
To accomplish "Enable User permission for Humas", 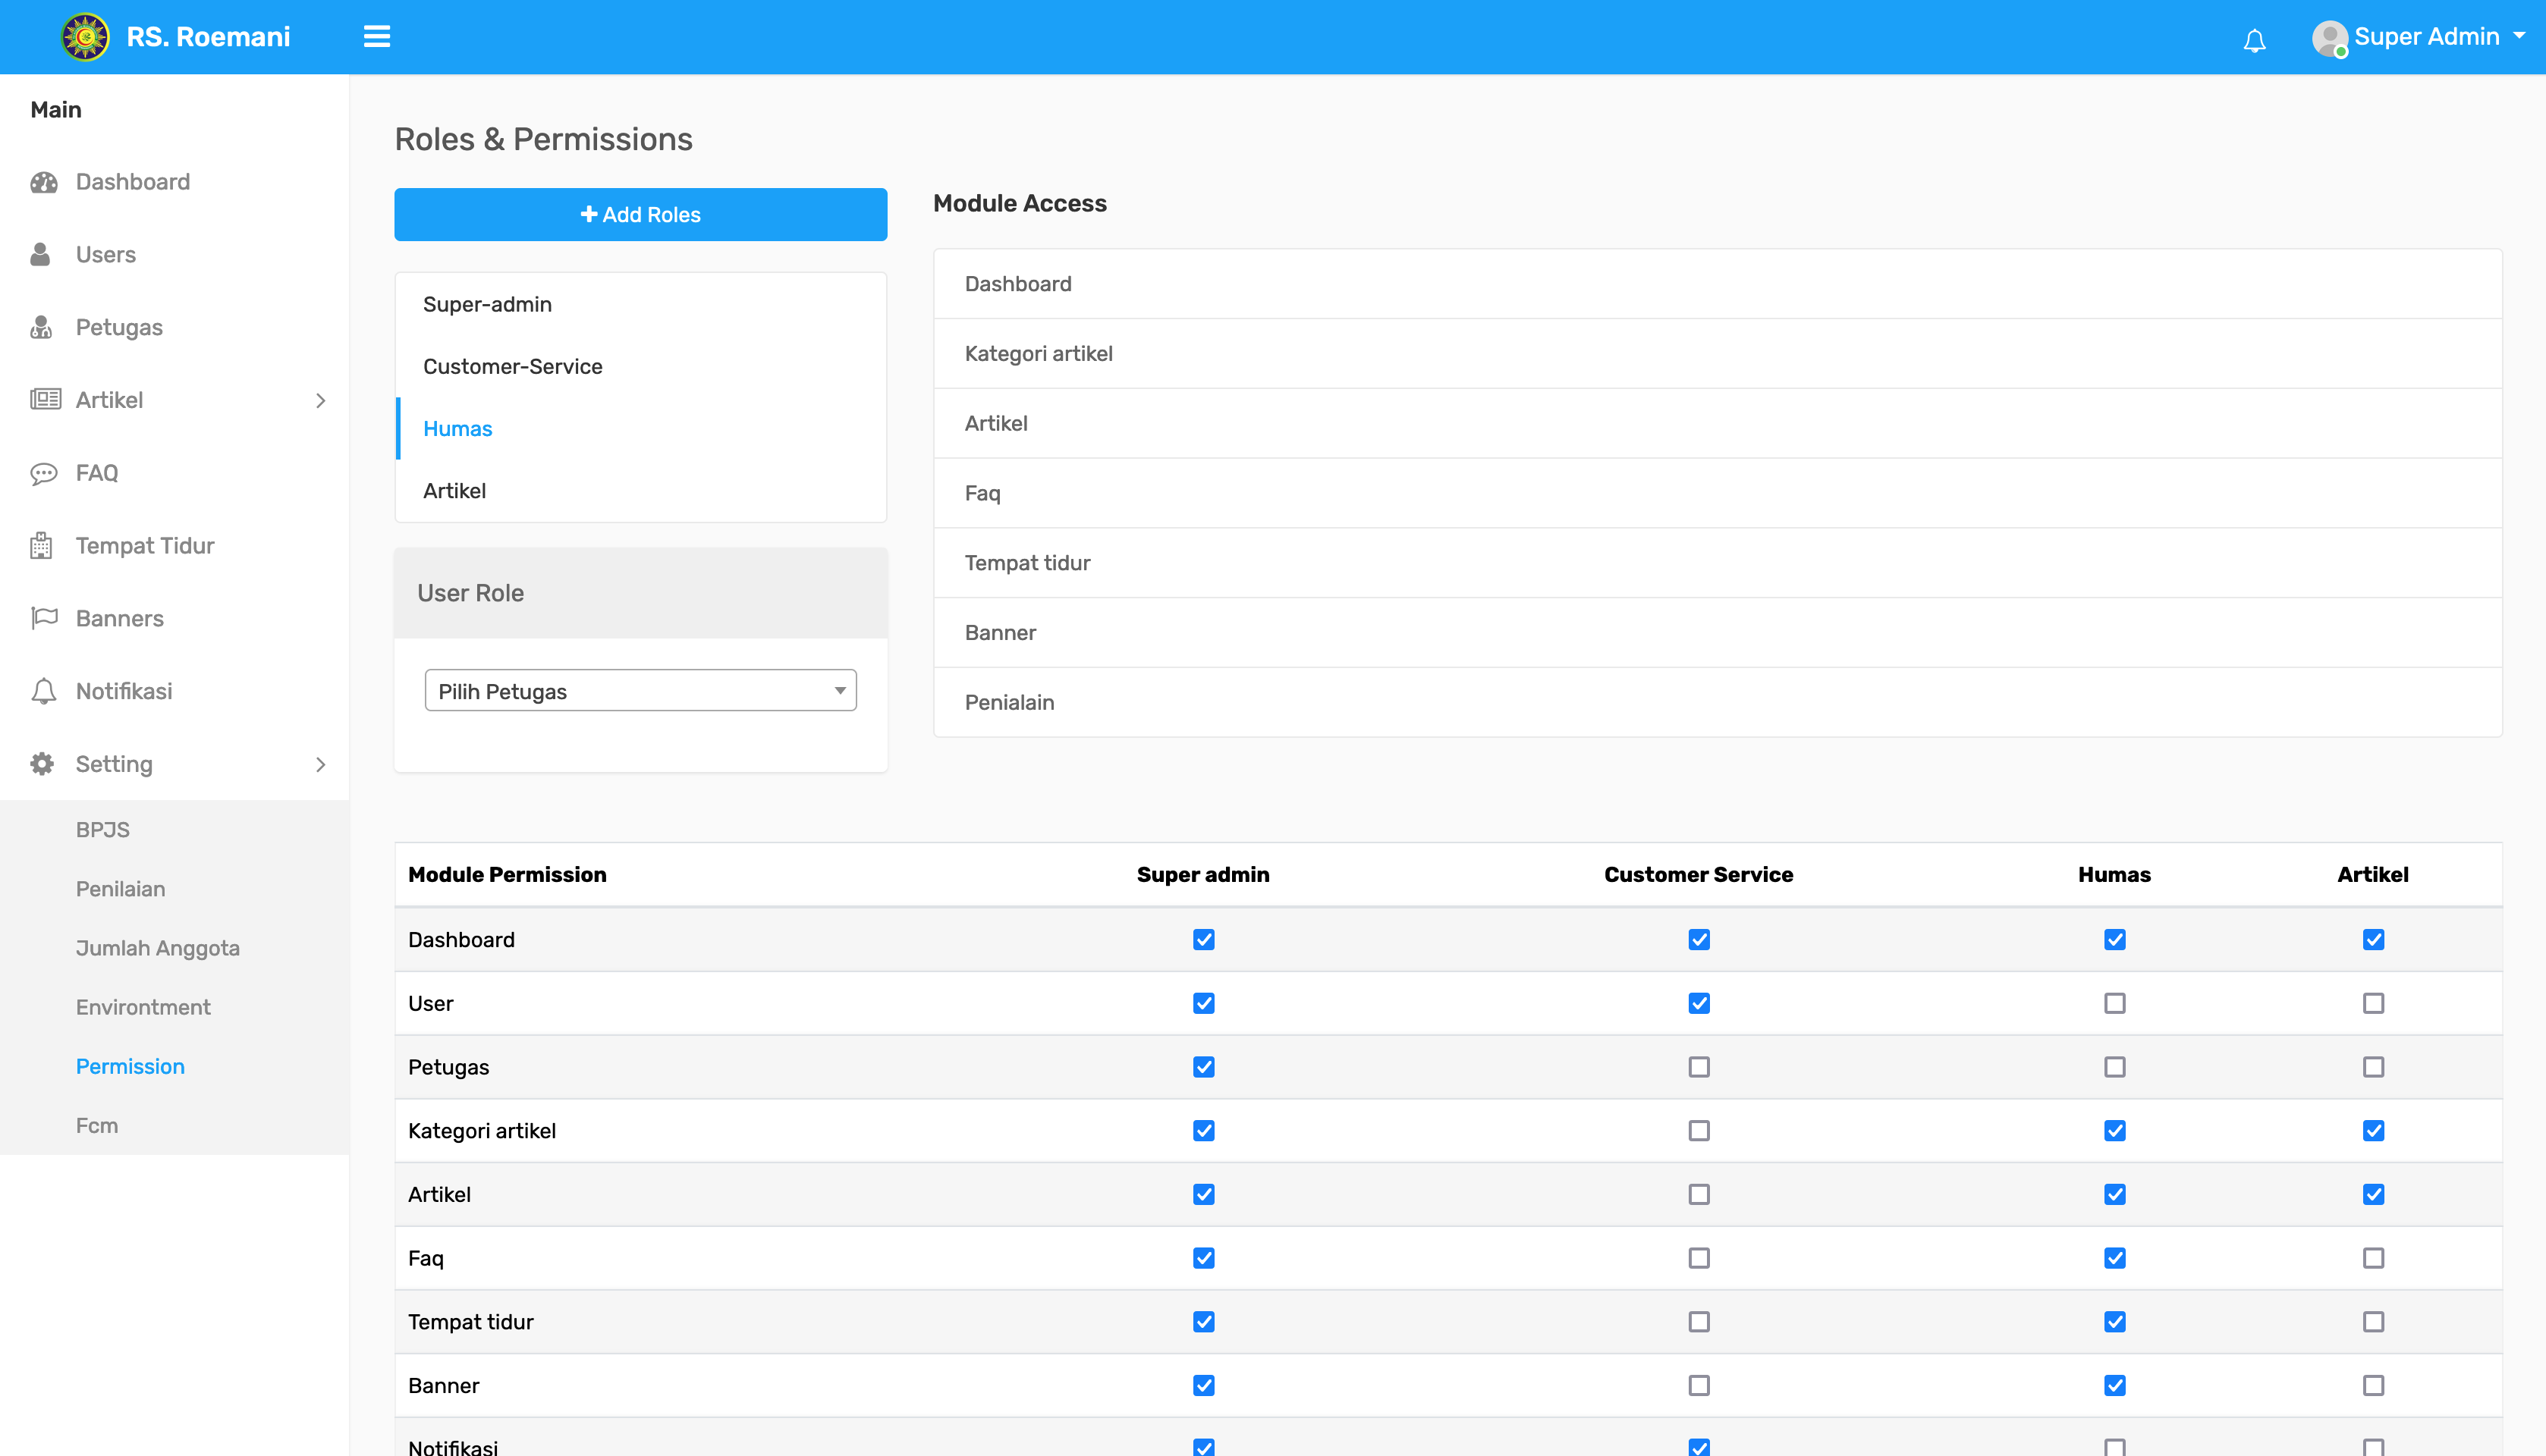I will 2115,1003.
